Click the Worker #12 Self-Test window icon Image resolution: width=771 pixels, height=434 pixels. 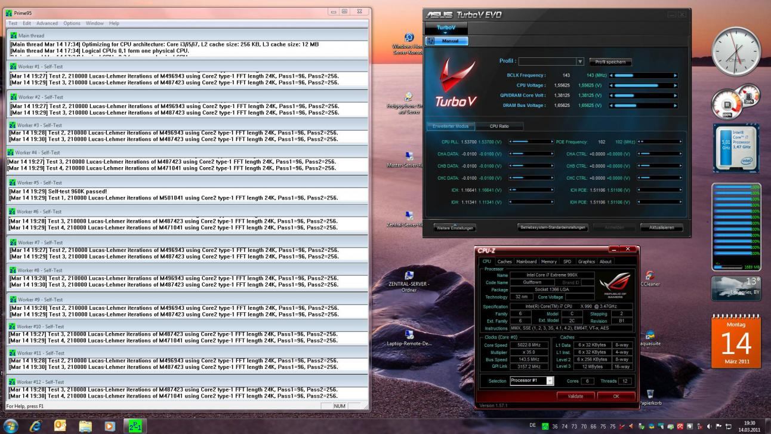point(12,382)
